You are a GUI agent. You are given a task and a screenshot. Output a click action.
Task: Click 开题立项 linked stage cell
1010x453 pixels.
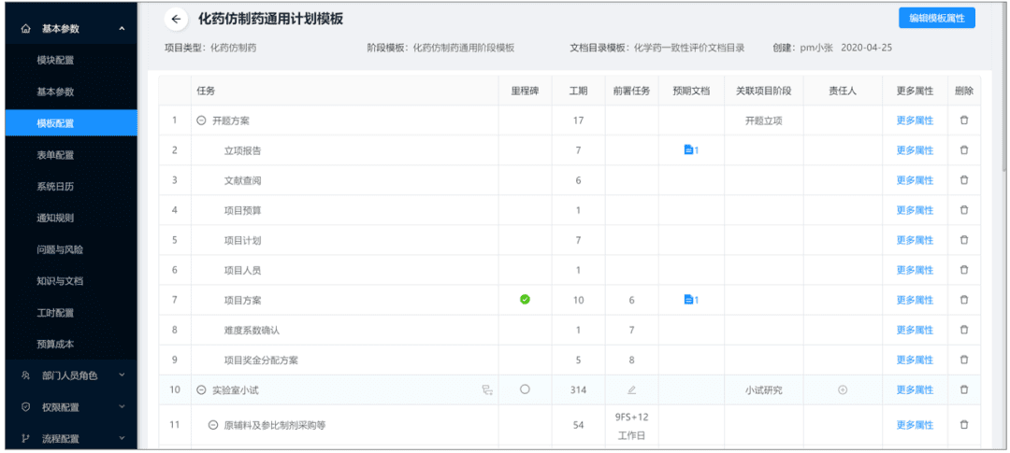764,120
